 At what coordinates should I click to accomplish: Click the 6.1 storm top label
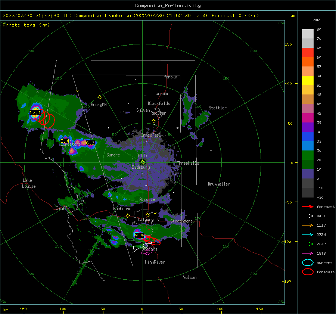(x=90, y=143)
